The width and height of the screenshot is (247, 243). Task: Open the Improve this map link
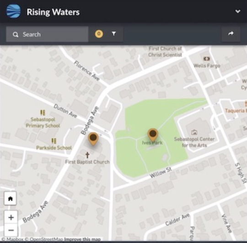82,239
